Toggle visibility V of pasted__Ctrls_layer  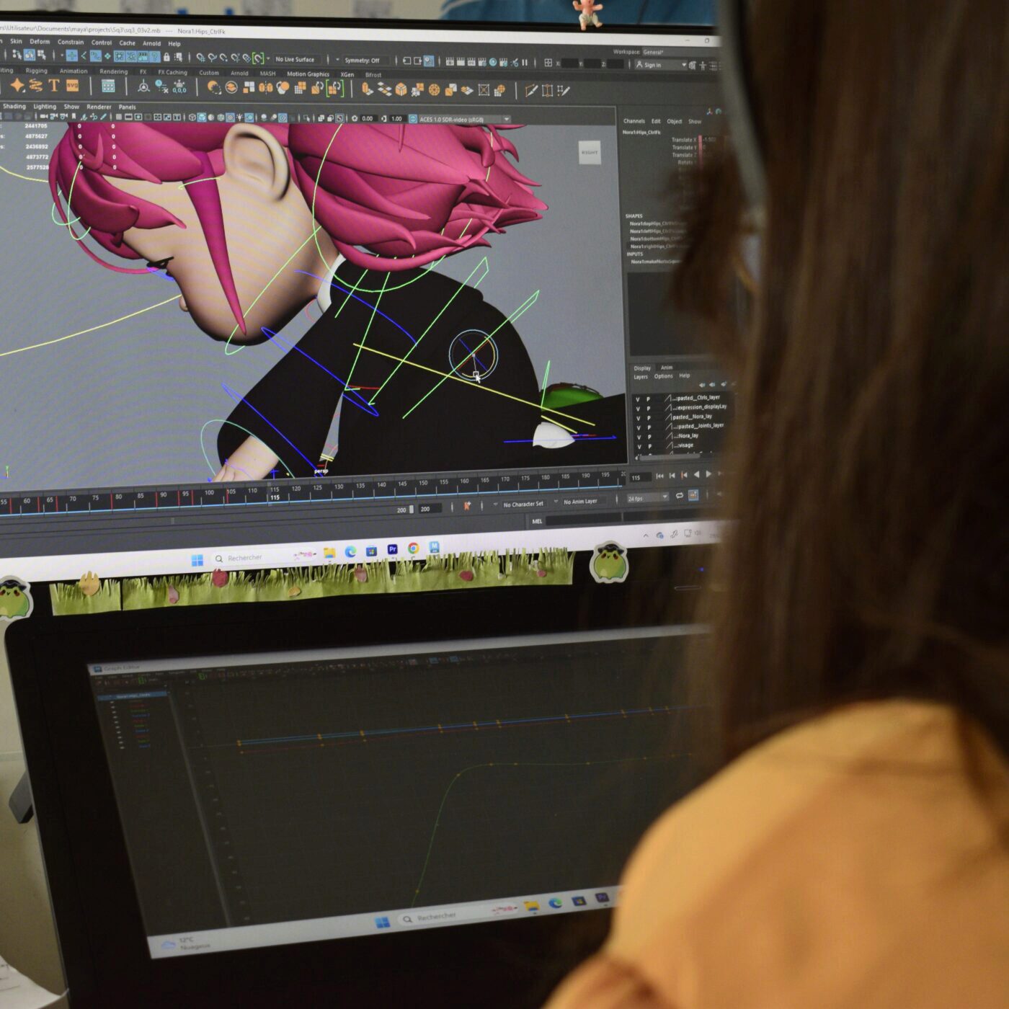(637, 399)
